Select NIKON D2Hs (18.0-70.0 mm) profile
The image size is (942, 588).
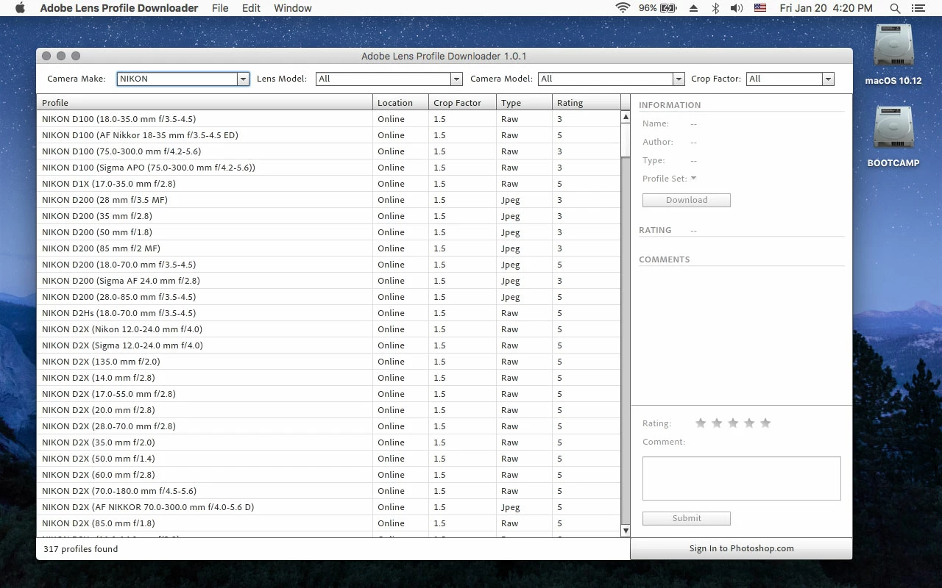(x=328, y=313)
